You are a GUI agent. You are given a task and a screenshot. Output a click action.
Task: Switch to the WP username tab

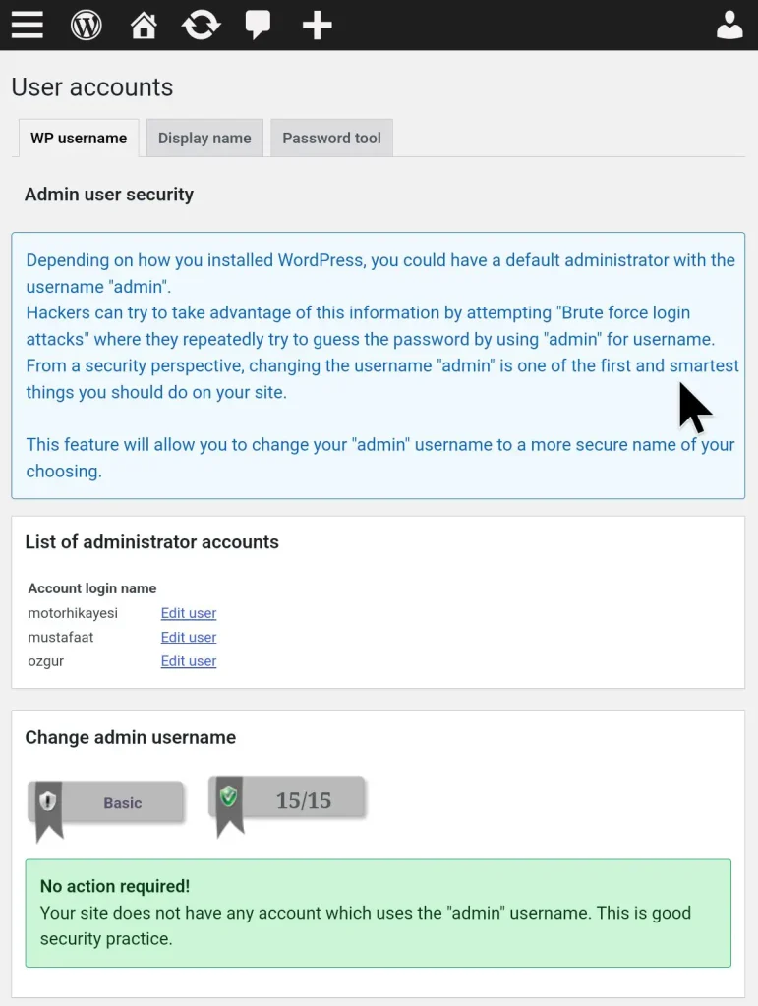tap(79, 139)
